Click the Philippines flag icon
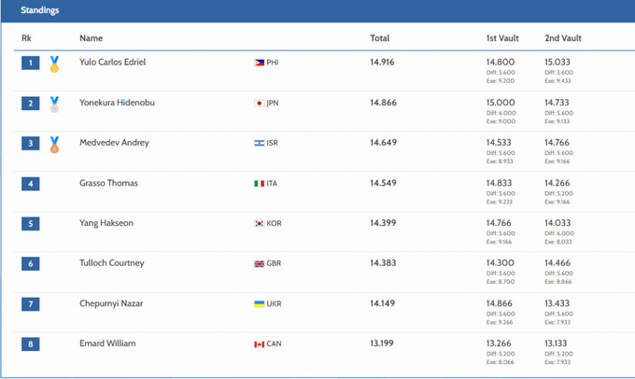The image size is (635, 379). coord(259,63)
